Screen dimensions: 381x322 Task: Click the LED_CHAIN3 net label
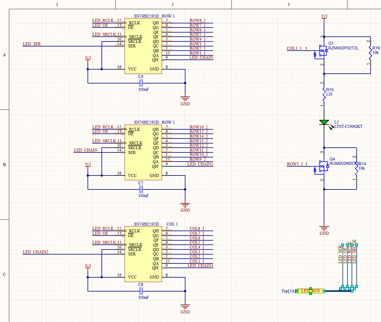point(200,265)
